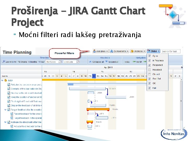Click the next month green arrow
This screenshot has width=188, height=141.
pyautogui.click(x=145, y=62)
